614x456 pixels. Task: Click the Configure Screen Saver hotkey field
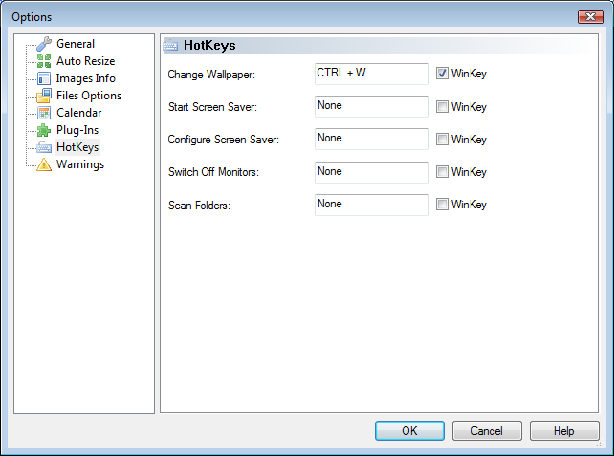[x=372, y=139]
